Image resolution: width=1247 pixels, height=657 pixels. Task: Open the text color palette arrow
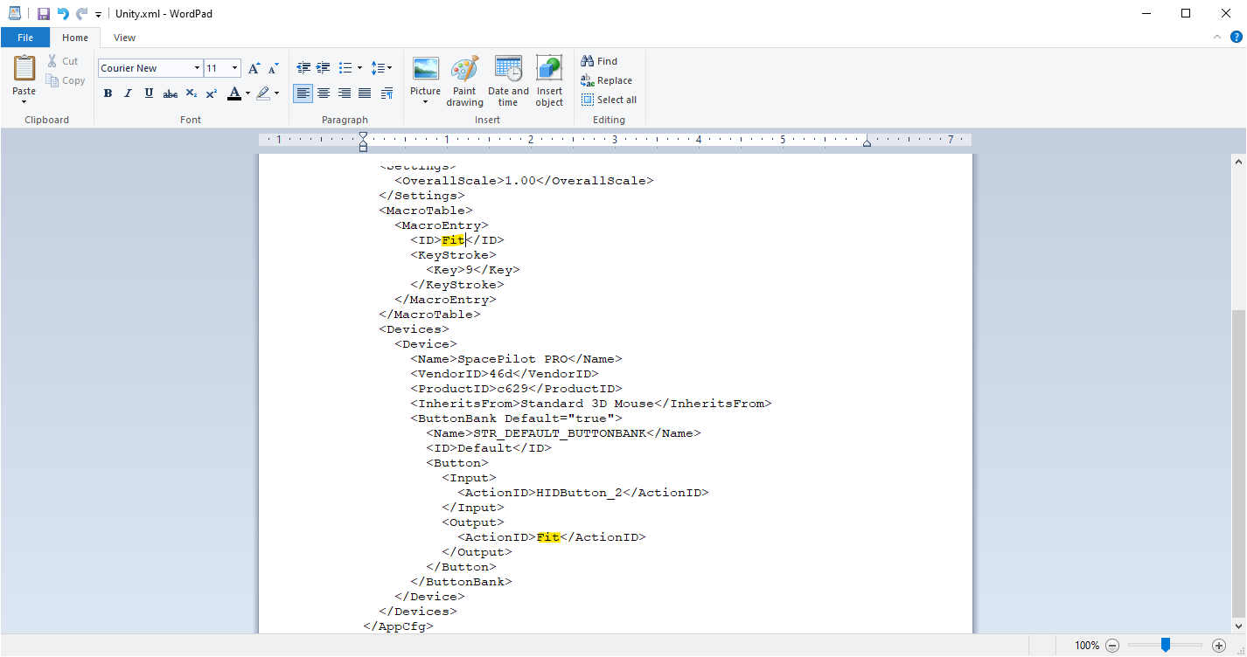pos(247,93)
